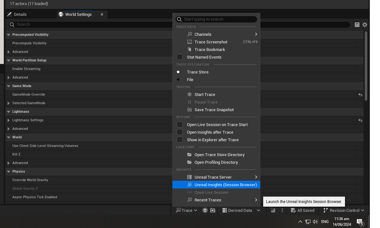Image resolution: width=380 pixels, height=228 pixels.
Task: Select the File destination radio
Action: tap(178, 79)
